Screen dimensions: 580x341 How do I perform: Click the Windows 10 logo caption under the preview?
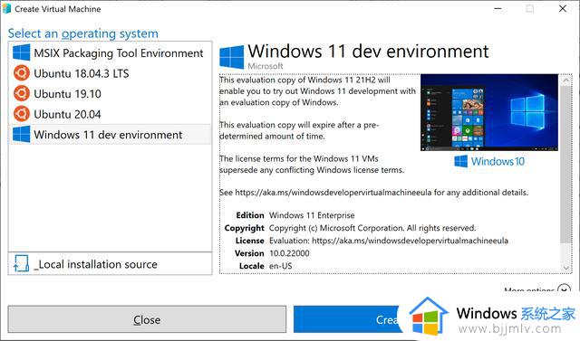click(x=489, y=161)
